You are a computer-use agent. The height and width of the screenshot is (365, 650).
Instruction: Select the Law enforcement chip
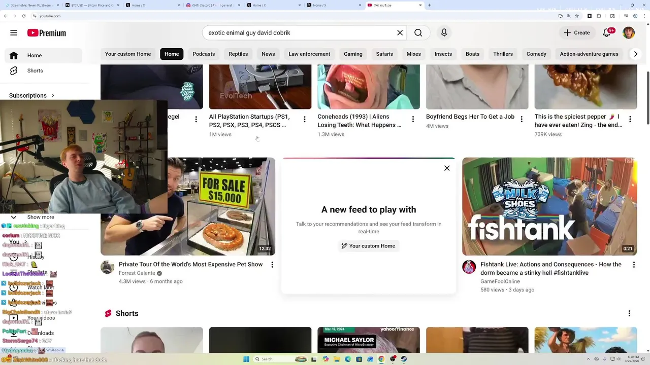coord(309,54)
